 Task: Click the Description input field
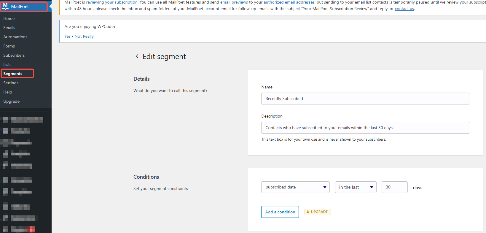tap(365, 128)
